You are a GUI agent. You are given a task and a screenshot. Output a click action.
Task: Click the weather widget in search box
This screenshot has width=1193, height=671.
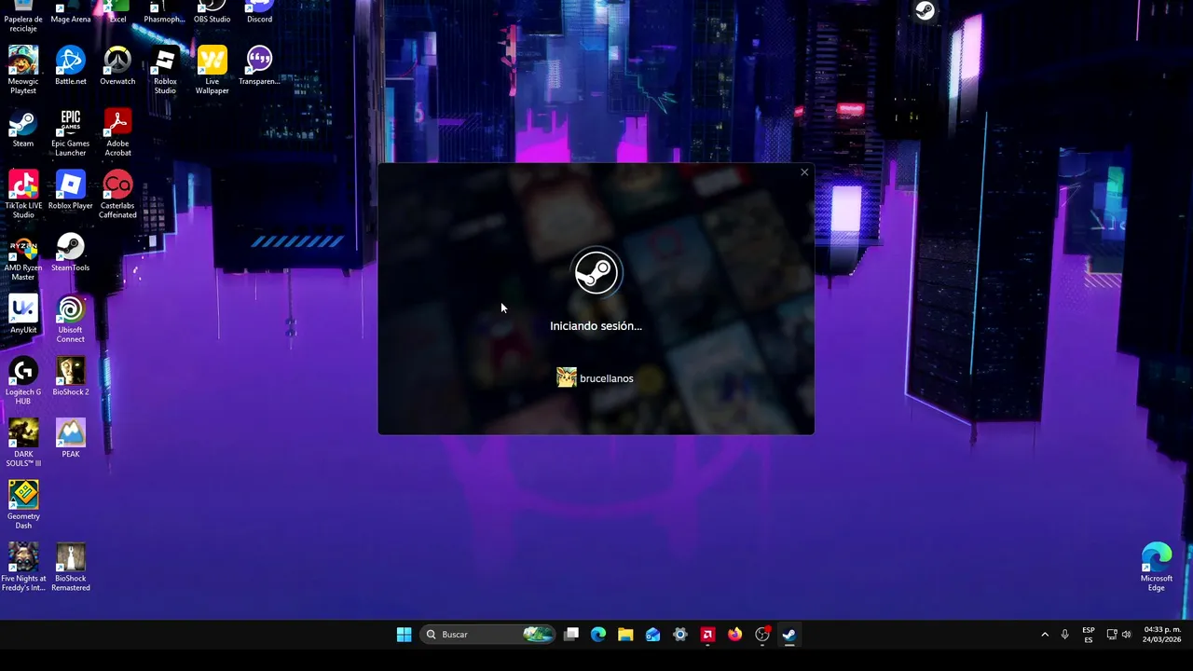[x=538, y=635]
